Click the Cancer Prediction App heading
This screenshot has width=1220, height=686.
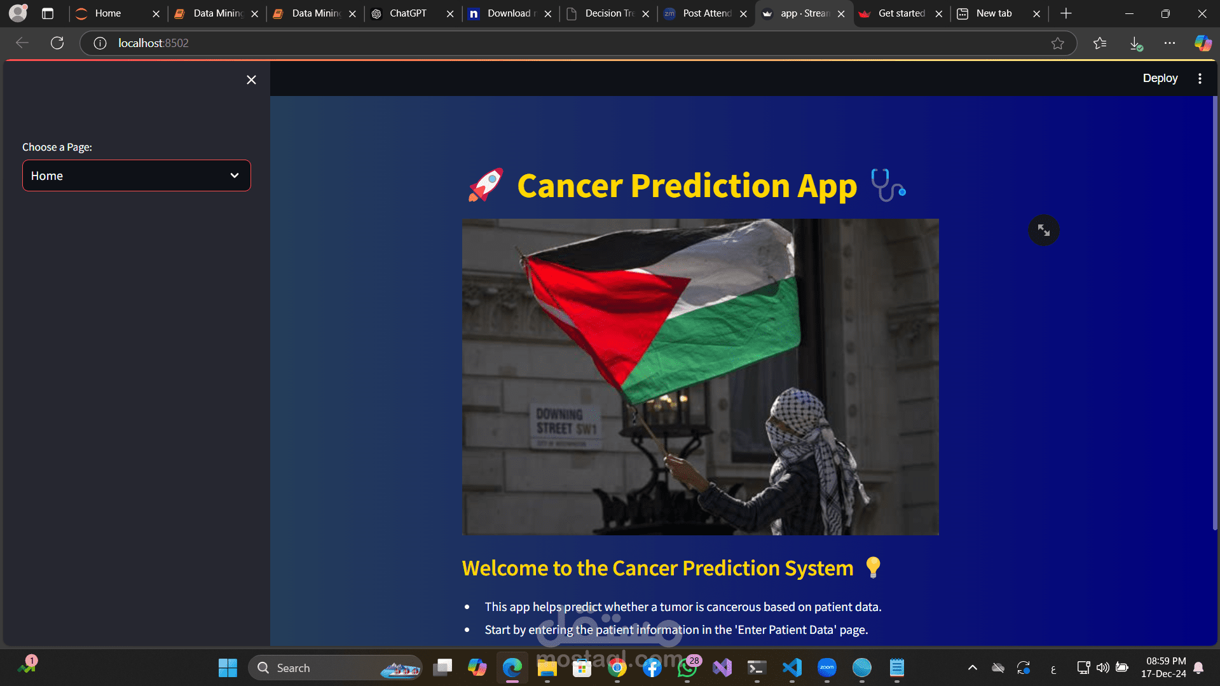[x=687, y=186]
